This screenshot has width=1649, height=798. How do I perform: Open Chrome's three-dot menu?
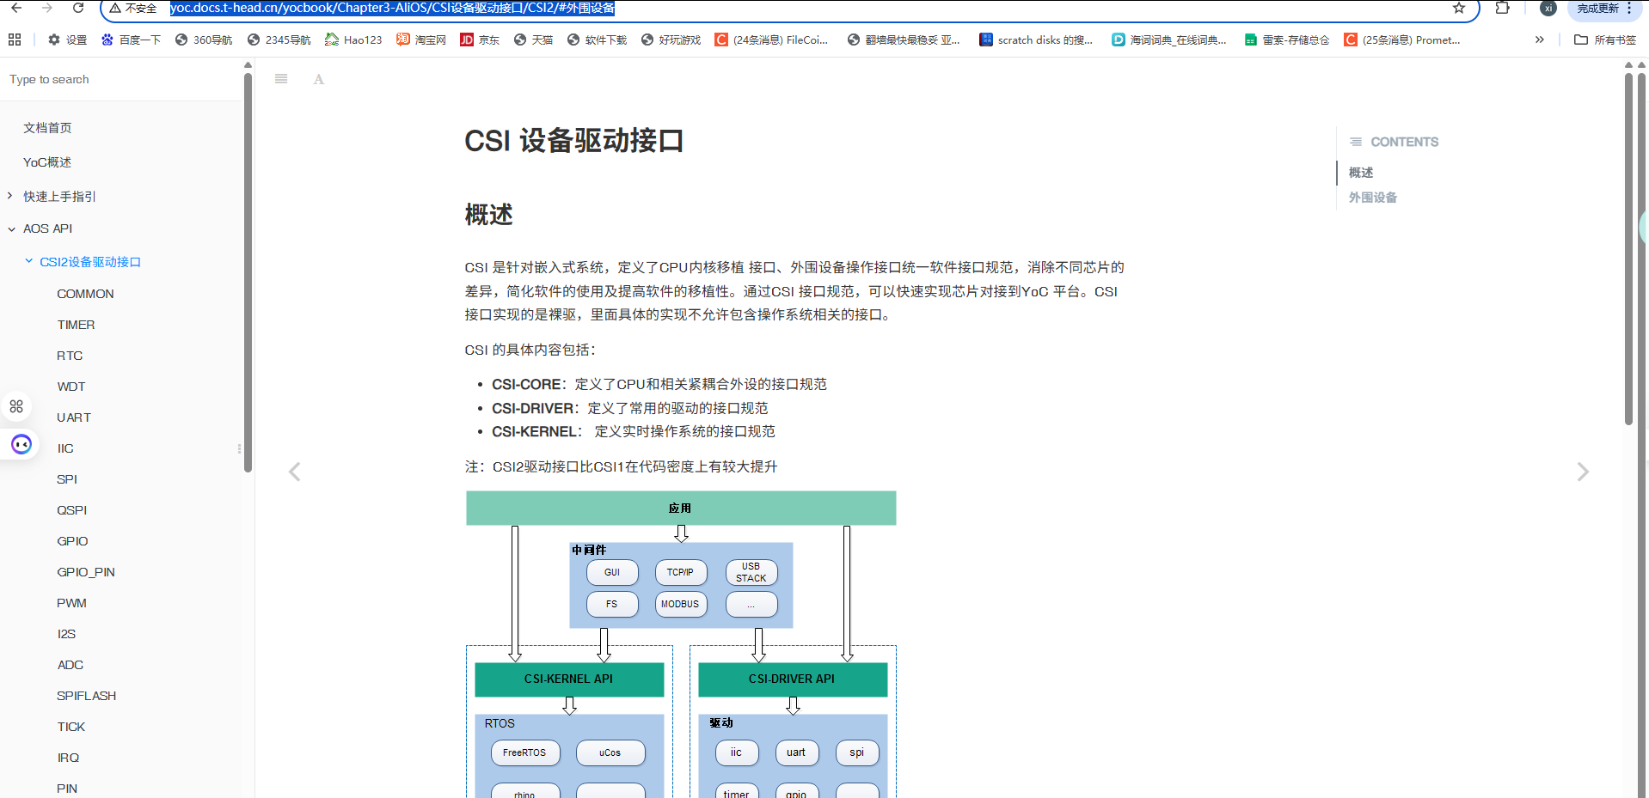1640,9
